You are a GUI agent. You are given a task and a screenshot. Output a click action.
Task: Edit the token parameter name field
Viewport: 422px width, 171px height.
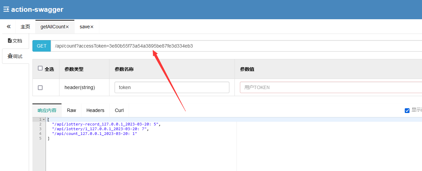tap(172, 87)
